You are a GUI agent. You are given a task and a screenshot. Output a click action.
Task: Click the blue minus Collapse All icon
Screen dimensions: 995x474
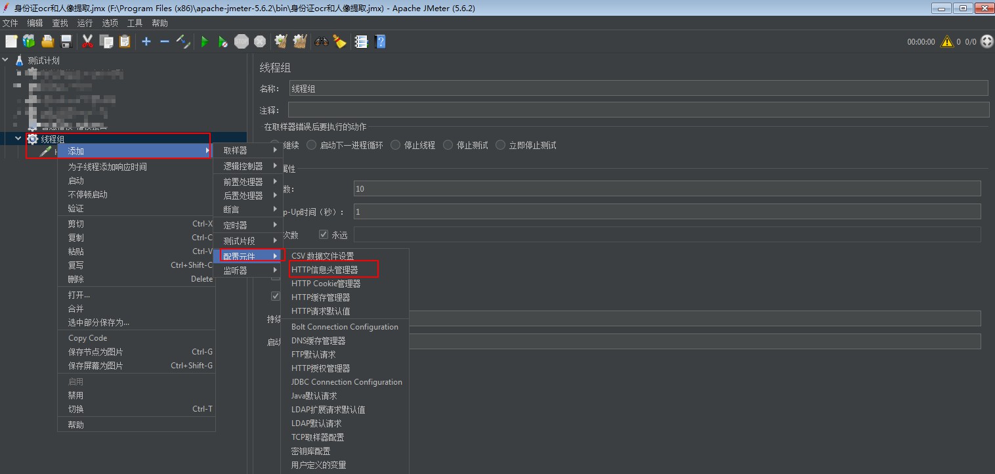(x=165, y=41)
